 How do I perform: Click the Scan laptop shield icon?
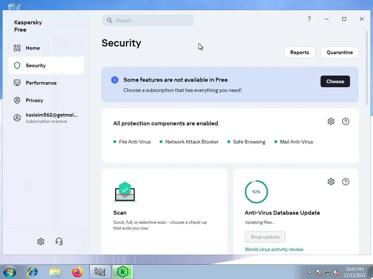point(125,192)
